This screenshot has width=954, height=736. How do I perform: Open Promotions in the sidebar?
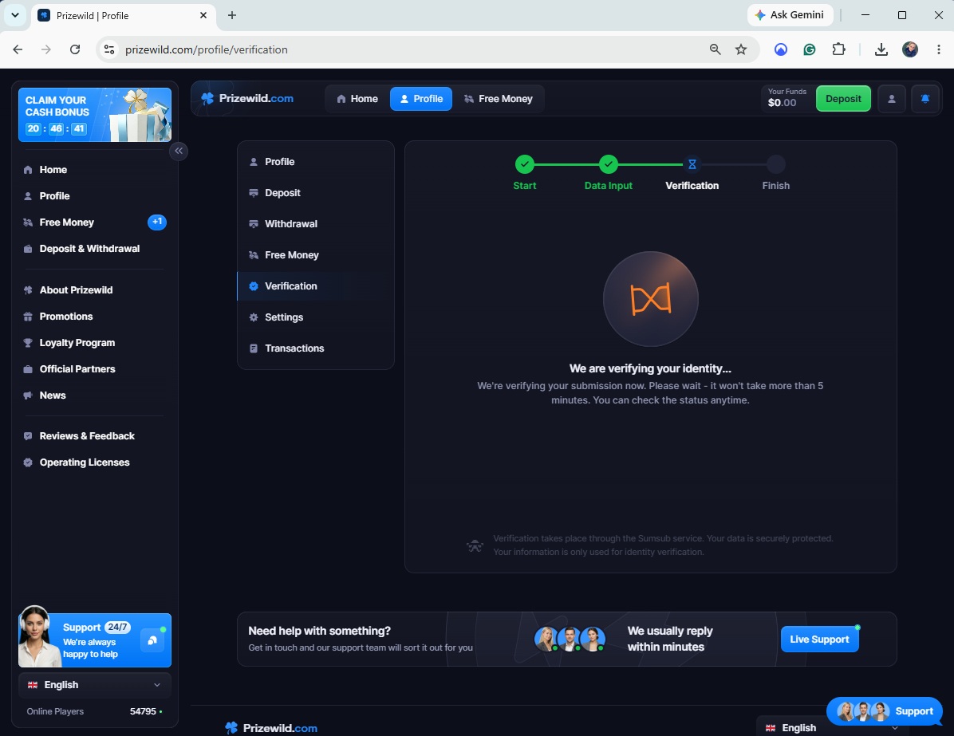[x=94, y=317]
